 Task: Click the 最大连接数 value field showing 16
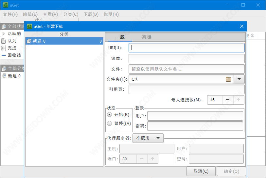click(215, 100)
